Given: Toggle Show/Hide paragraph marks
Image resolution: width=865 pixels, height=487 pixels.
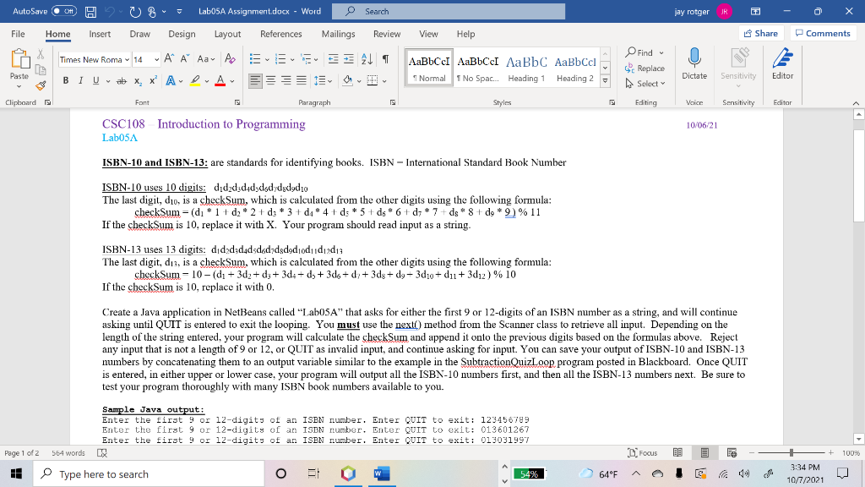Looking at the screenshot, I should (385, 58).
